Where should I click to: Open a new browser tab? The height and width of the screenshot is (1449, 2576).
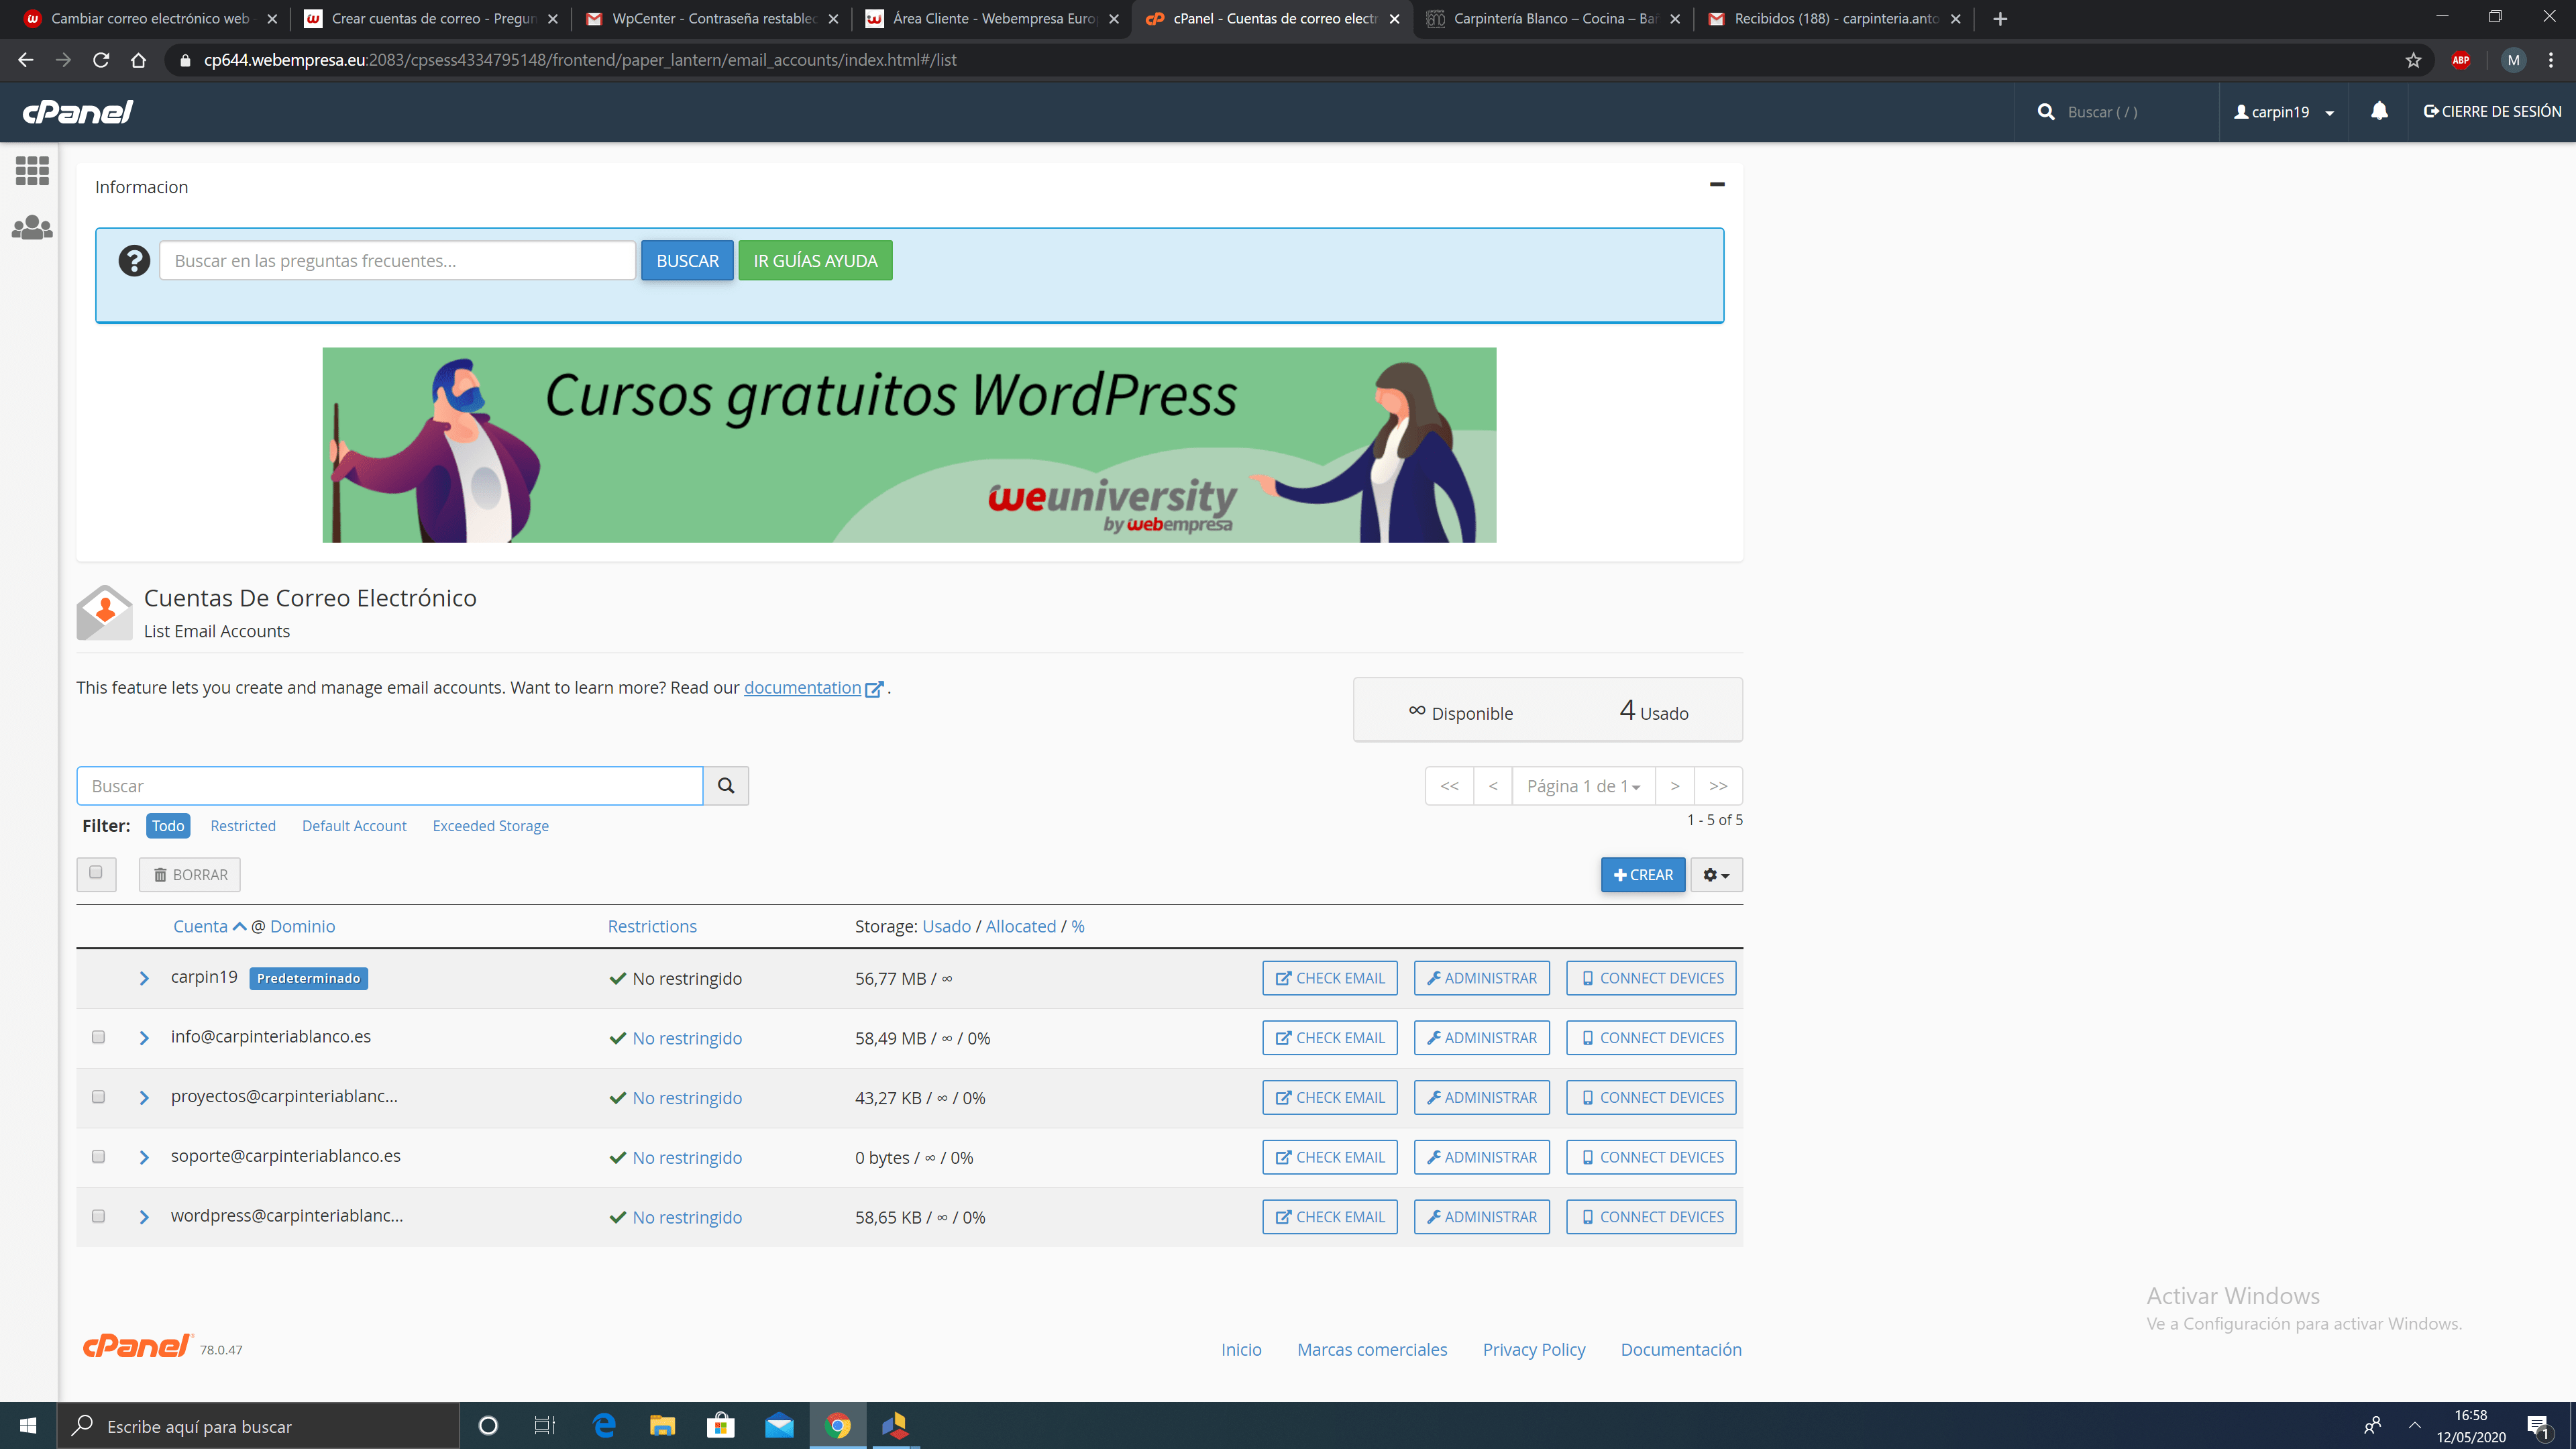(2000, 19)
